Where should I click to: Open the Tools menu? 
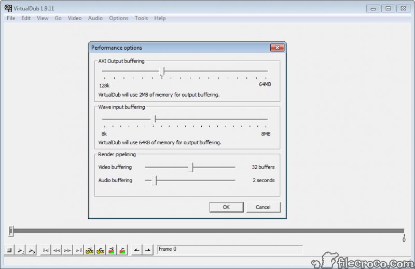pos(141,18)
